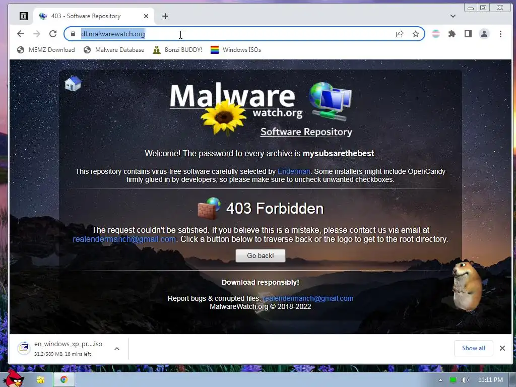Show hidden system tray icons arrow

[x=440, y=380]
